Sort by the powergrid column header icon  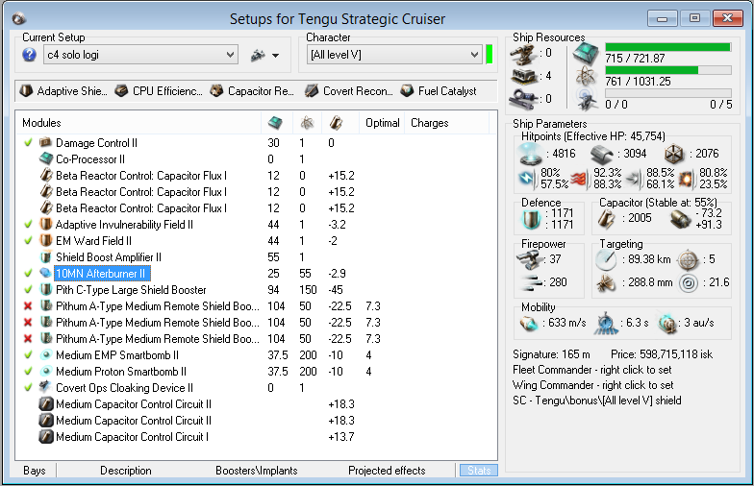[x=307, y=123]
